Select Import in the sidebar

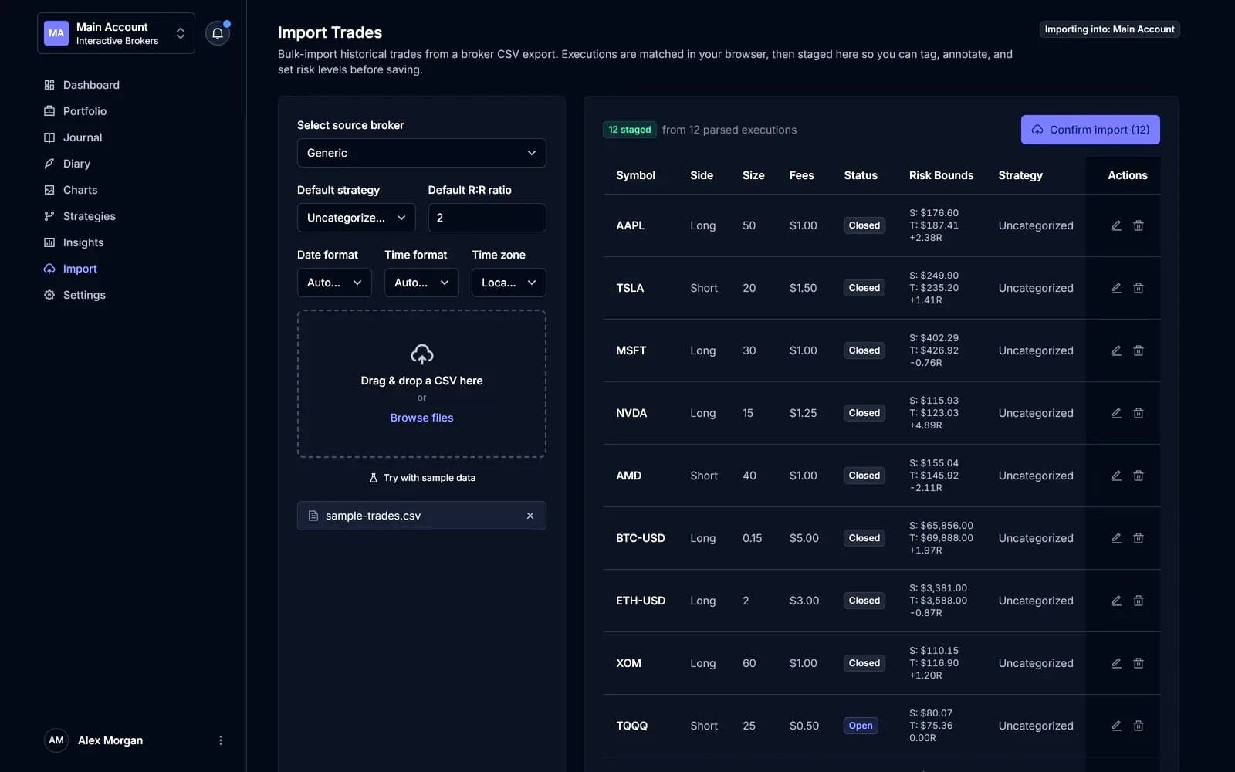click(x=80, y=269)
